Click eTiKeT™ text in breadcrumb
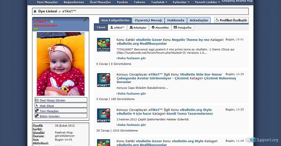 click(x=69, y=11)
